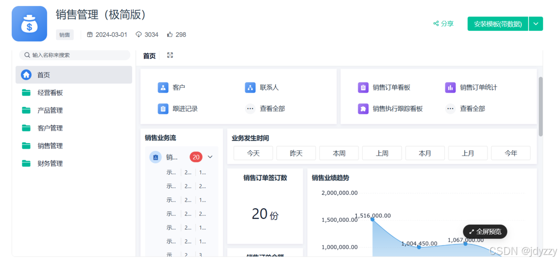The height and width of the screenshot is (260, 559).
Task: Click the vertical scrollbar of the preview
Action: pyautogui.click(x=541, y=106)
